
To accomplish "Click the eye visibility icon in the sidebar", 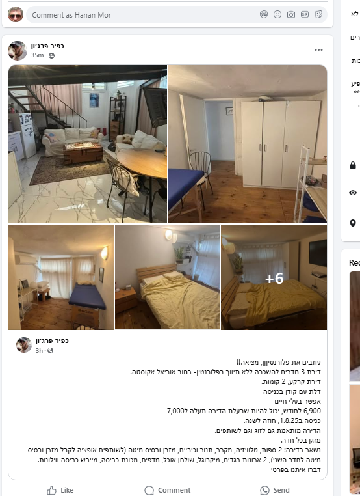I will coord(353,193).
